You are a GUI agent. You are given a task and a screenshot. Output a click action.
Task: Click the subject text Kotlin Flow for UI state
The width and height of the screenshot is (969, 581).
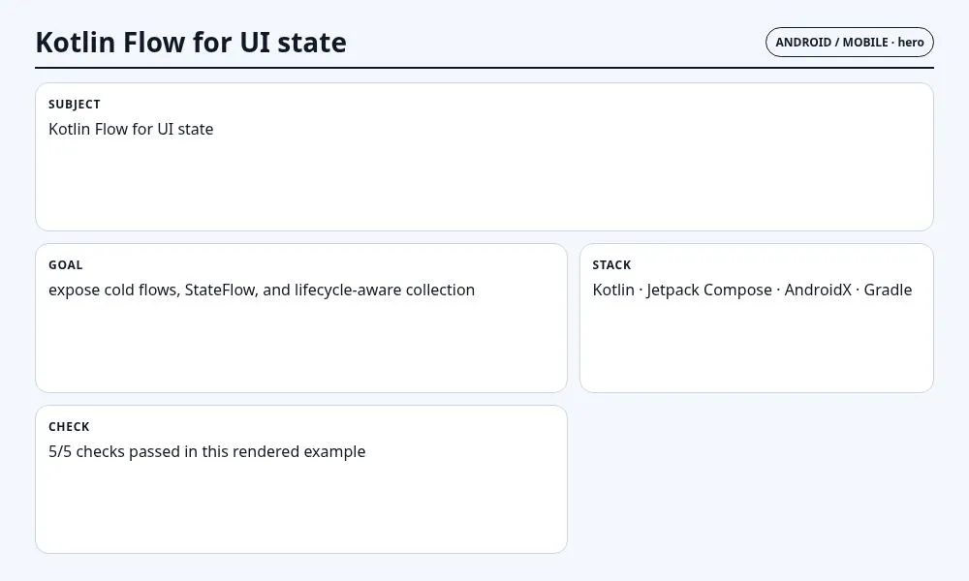[x=131, y=129]
